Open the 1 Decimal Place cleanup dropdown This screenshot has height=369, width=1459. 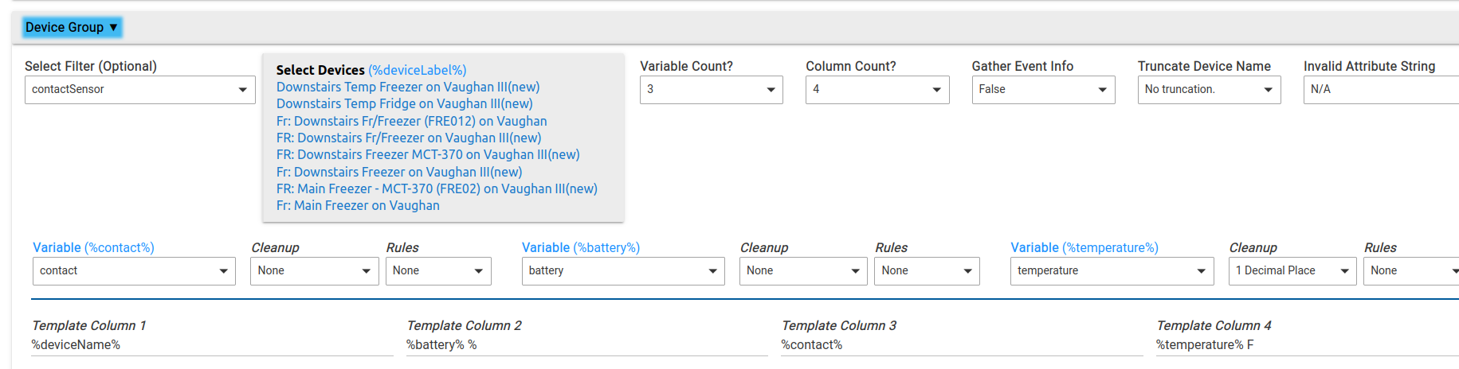tap(1292, 271)
